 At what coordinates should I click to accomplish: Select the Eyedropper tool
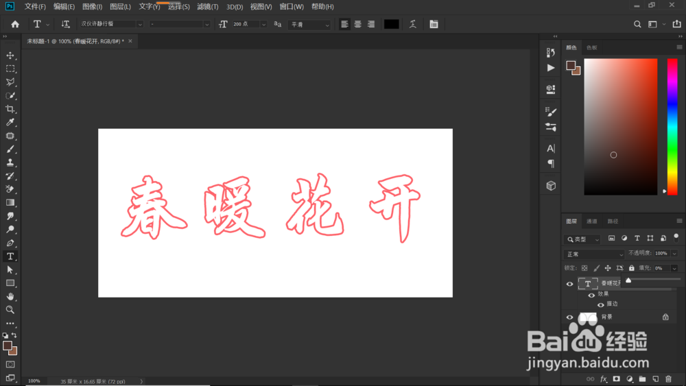point(10,123)
